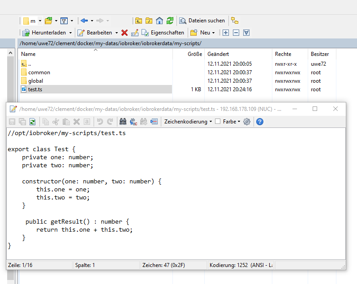The height and width of the screenshot is (284, 357).
Task: Expand the Zeichenkodierung encoding dropdown
Action: point(211,122)
